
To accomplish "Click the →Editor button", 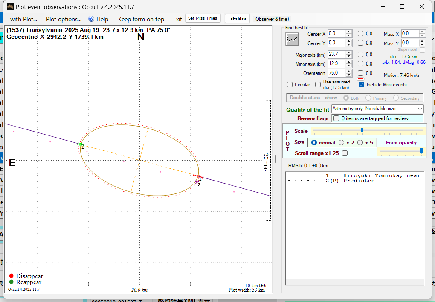I will (237, 19).
